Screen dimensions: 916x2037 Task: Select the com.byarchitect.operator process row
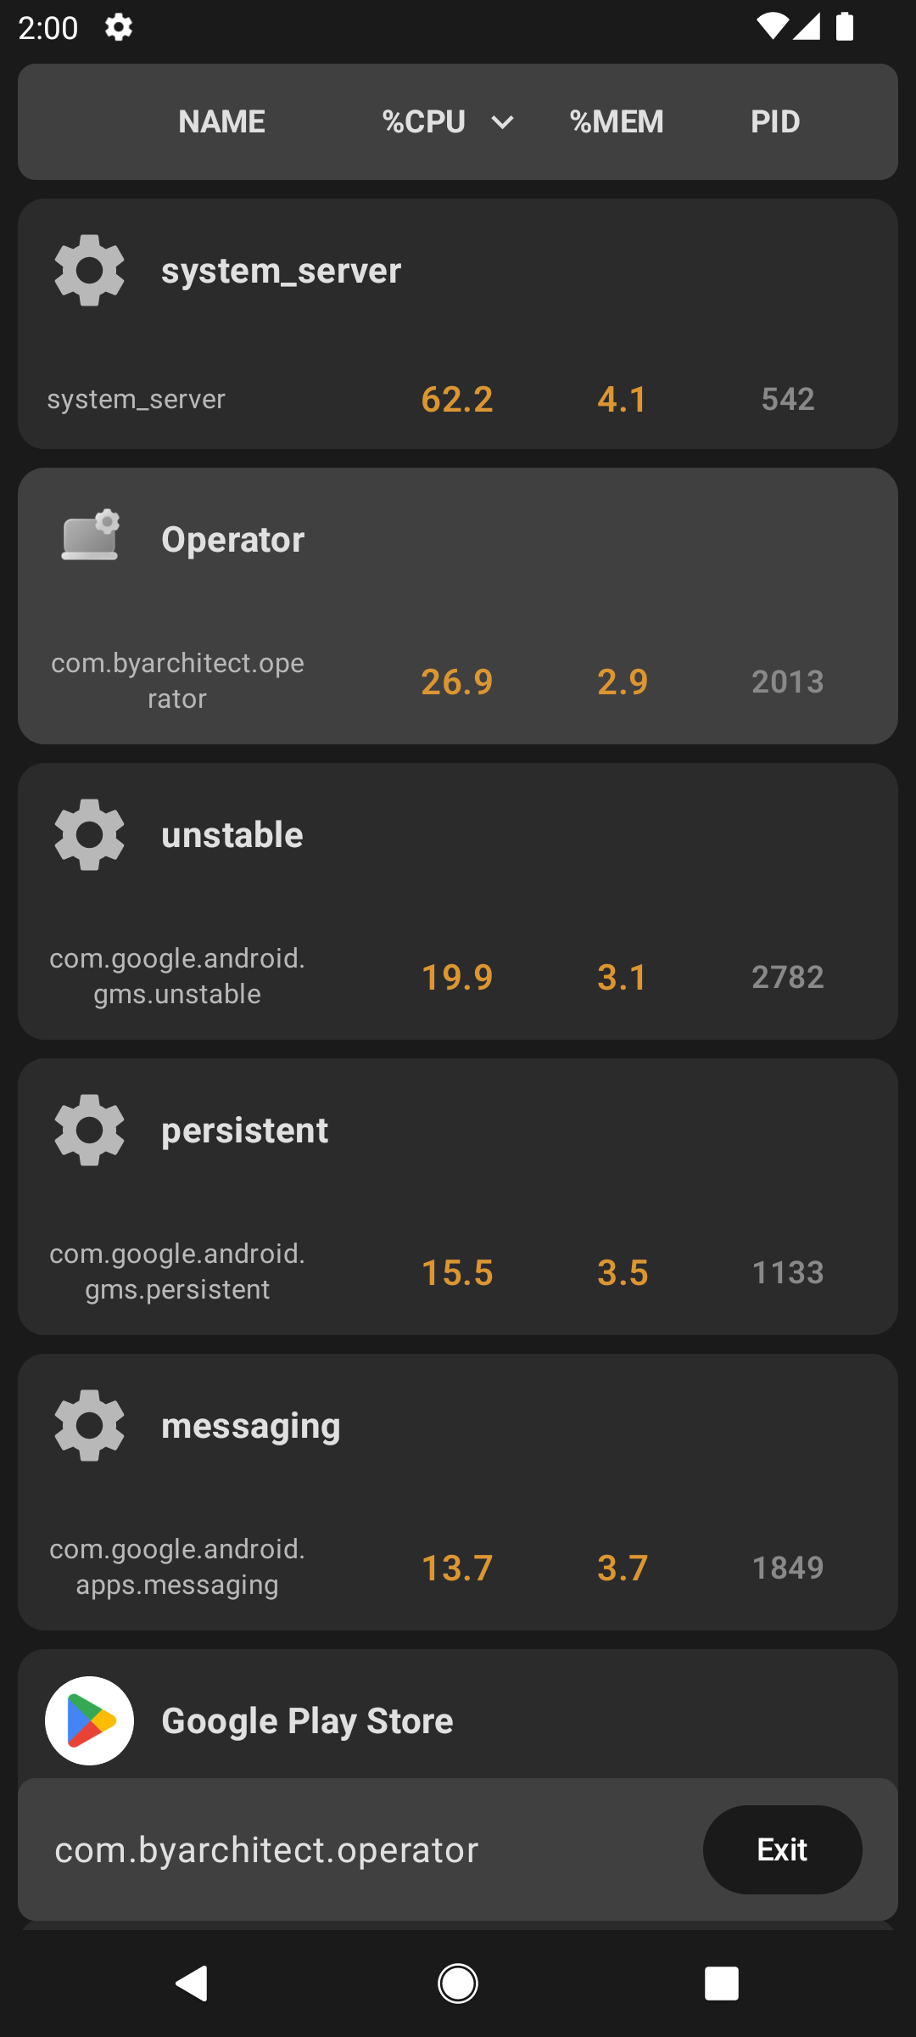(458, 606)
